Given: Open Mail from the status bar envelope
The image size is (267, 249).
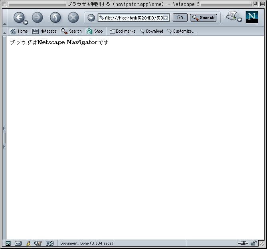Looking at the screenshot, I should [18, 243].
